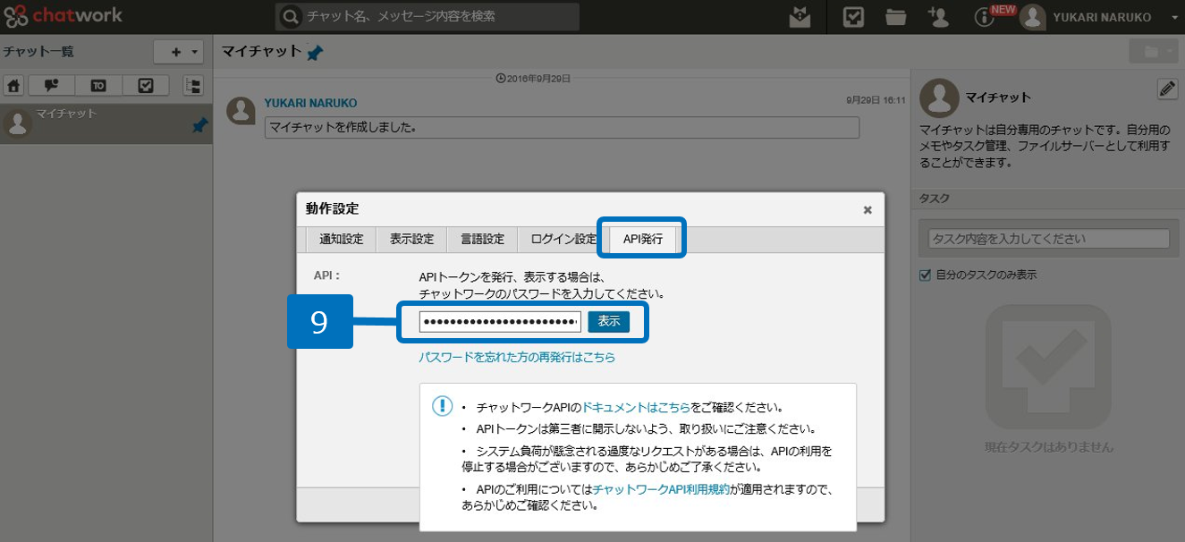Click the API password input field
The image size is (1185, 542).
(x=500, y=321)
